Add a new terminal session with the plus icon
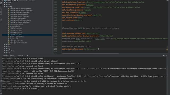Screen dimensions: 170x95 [27, 56]
